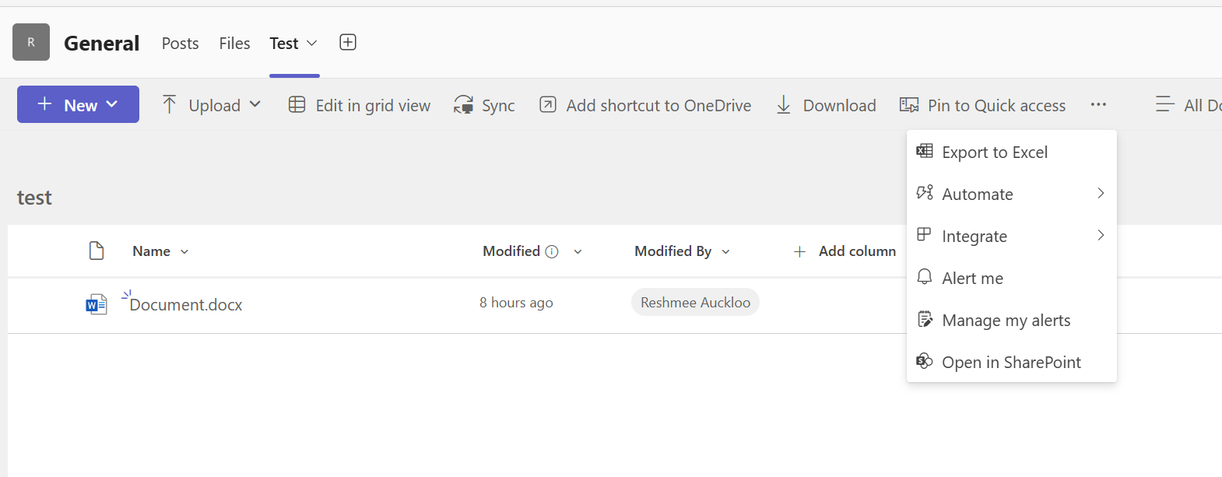Viewport: 1222px width, 477px height.
Task: Open the Posts tab
Action: (180, 44)
